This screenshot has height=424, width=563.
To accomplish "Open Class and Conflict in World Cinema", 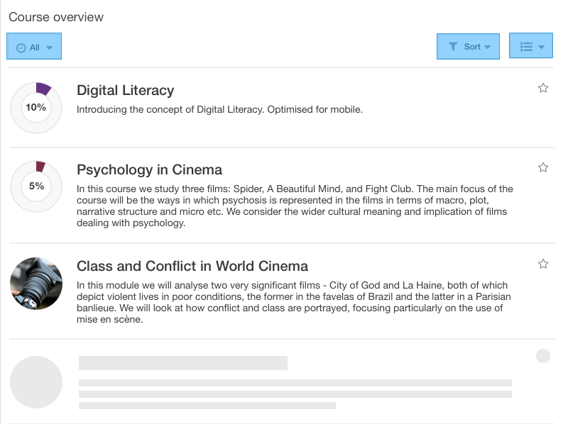I will coord(192,266).
